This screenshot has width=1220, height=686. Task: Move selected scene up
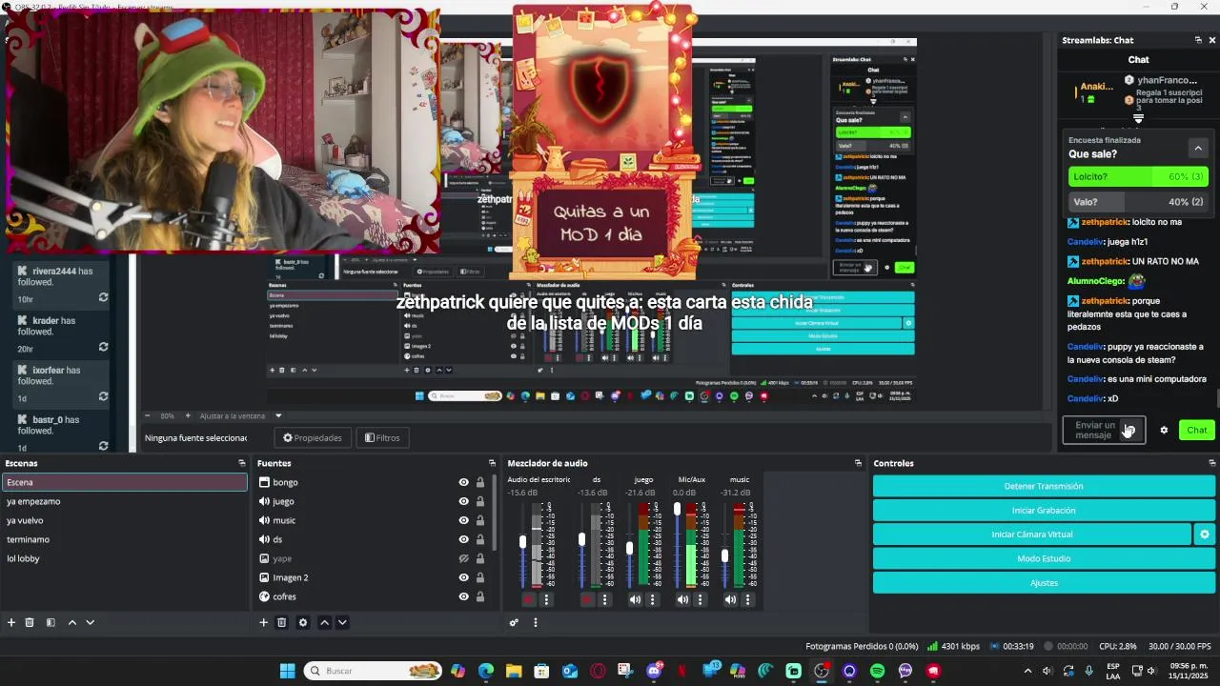pos(71,622)
